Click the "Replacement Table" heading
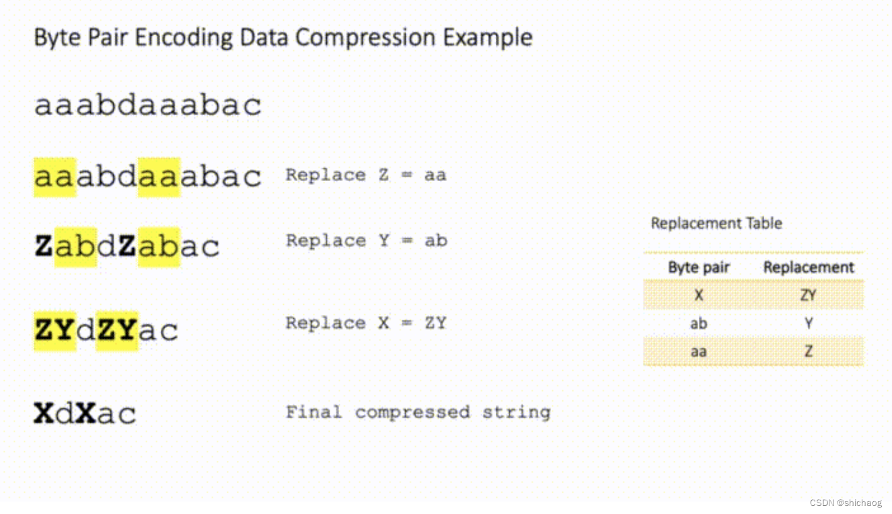This screenshot has width=892, height=514. 716,223
